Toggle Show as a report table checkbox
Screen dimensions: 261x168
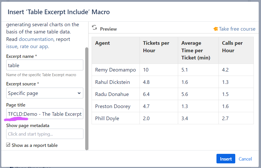(8, 145)
